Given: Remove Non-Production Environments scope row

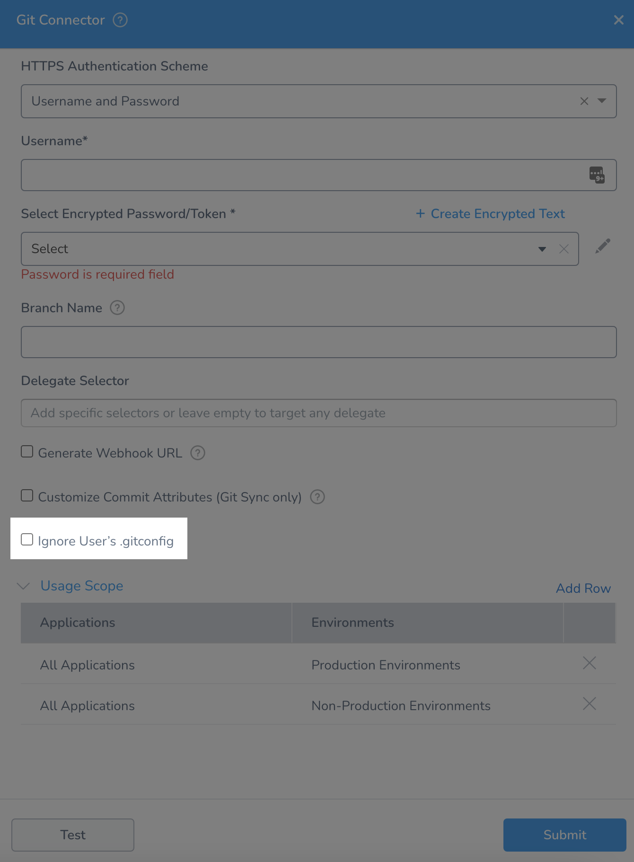Looking at the screenshot, I should click(590, 704).
